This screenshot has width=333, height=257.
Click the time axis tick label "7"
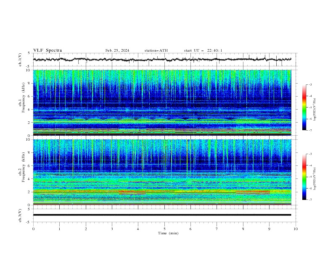pyautogui.click(x=217, y=229)
